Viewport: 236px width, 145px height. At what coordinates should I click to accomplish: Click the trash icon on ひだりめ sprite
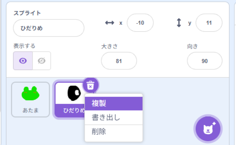(91, 85)
